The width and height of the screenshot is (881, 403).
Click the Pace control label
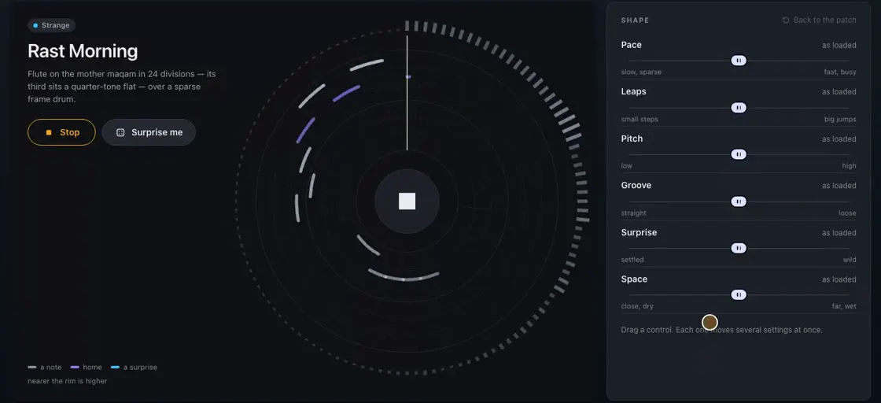click(x=631, y=44)
